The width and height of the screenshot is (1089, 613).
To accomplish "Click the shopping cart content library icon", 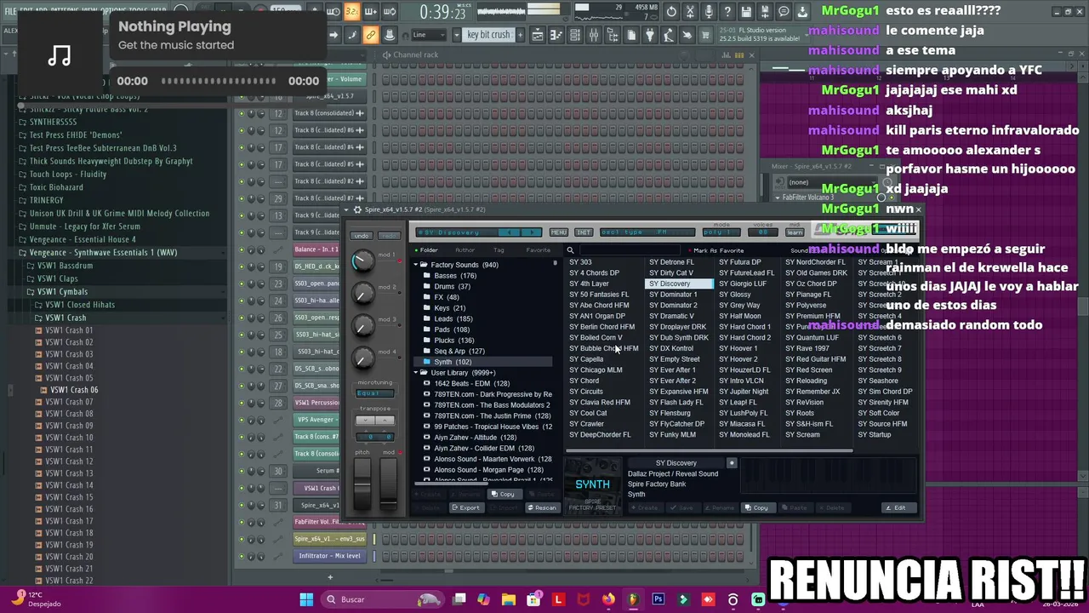I will (705, 35).
